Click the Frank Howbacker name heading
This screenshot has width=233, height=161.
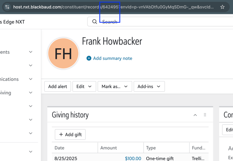click(x=112, y=41)
